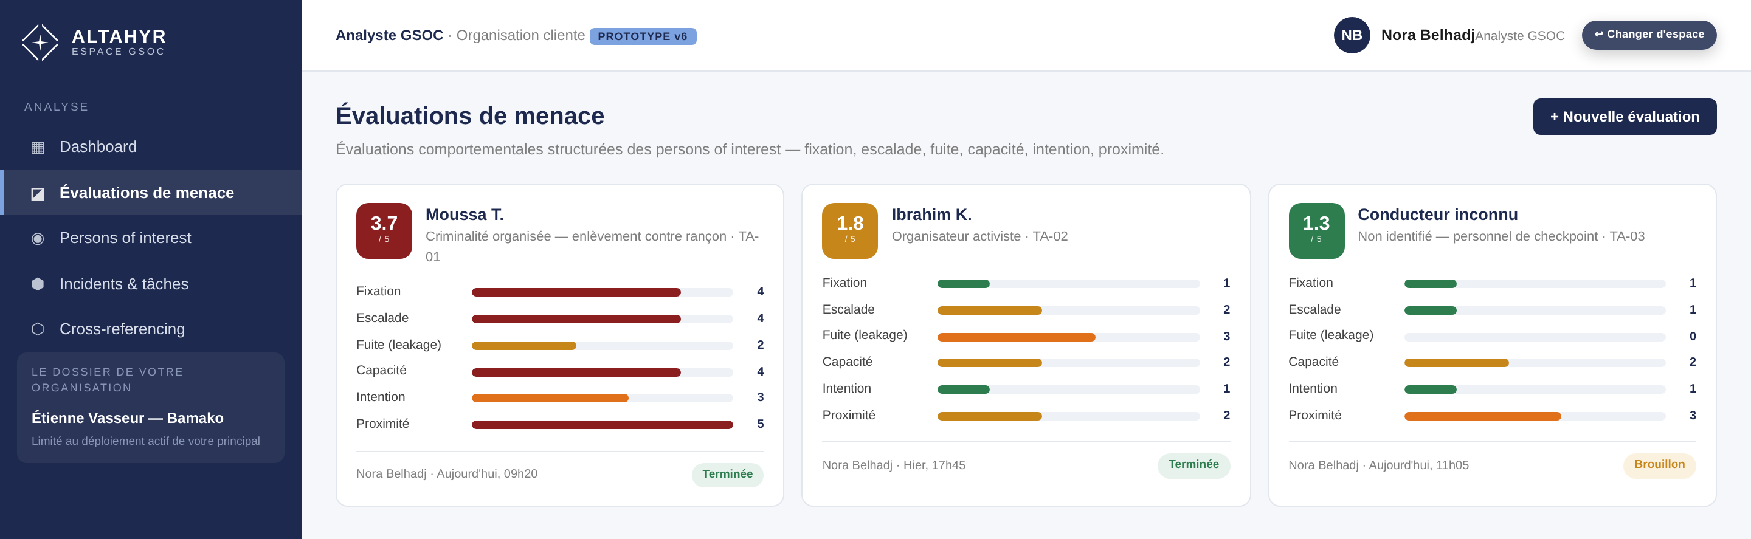This screenshot has width=1751, height=539.
Task: Click "Limité au déploiement actif" note
Action: (x=145, y=441)
